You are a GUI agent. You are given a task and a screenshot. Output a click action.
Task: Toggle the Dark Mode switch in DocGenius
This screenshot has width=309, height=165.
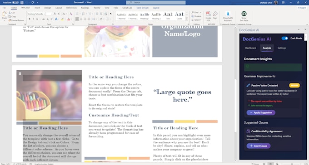click(284, 39)
